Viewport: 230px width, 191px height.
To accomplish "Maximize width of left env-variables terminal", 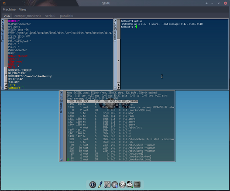I will (x=3, y=29).
